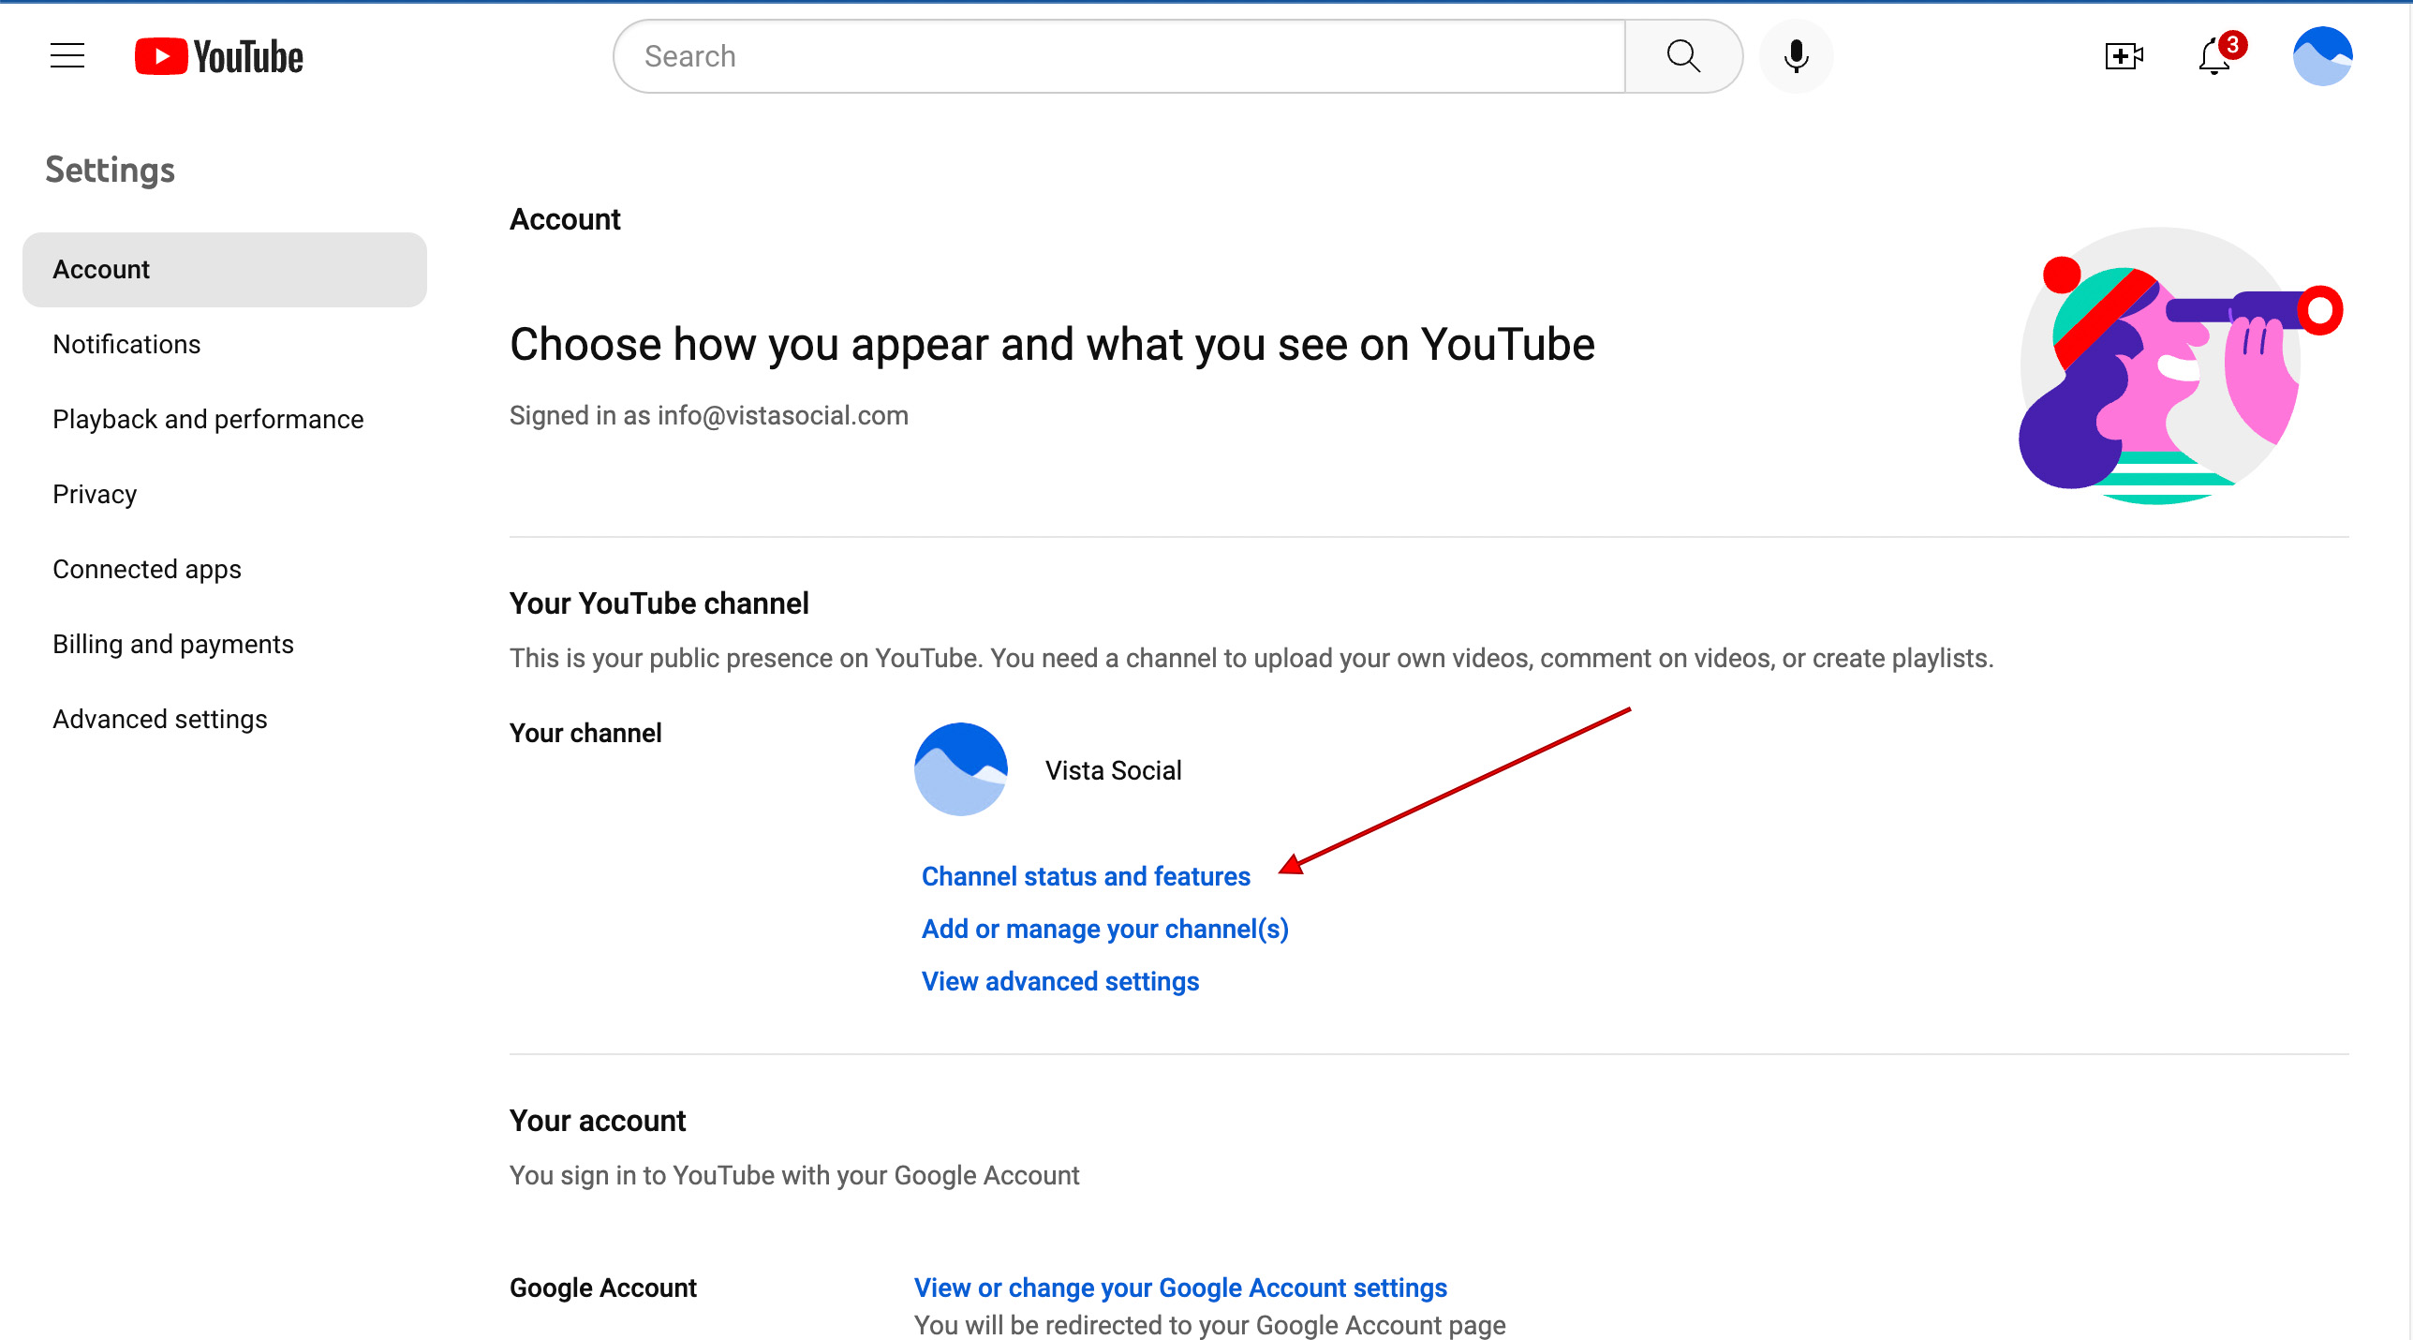Select Connected apps settings tab
2413x1340 pixels.
[x=147, y=570]
